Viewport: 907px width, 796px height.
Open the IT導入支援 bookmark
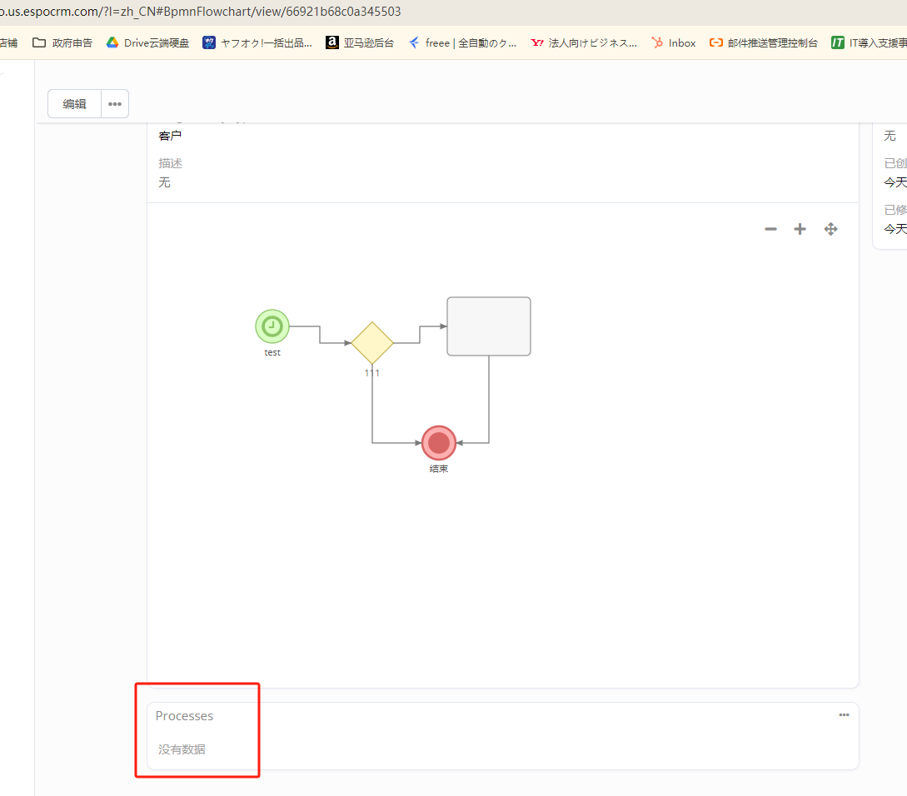click(869, 42)
